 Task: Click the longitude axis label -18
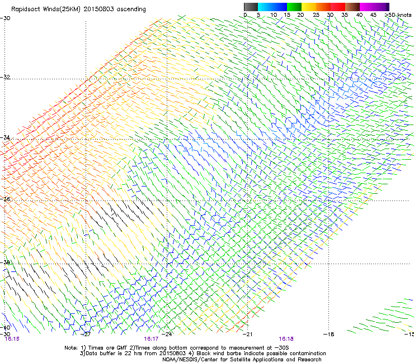click(329, 335)
